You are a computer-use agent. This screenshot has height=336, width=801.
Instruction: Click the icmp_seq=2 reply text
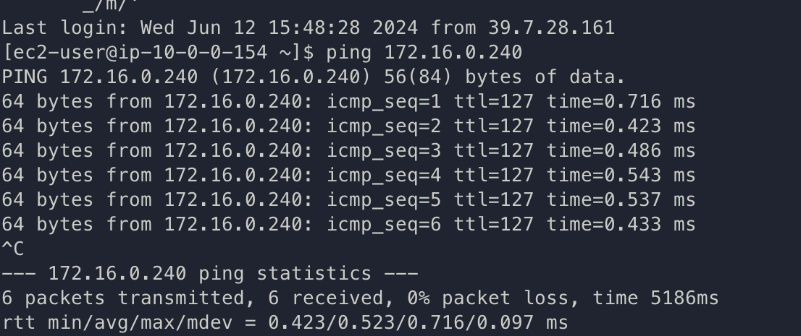[384, 126]
